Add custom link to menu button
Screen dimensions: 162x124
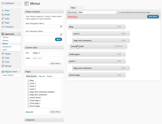tap(55, 63)
